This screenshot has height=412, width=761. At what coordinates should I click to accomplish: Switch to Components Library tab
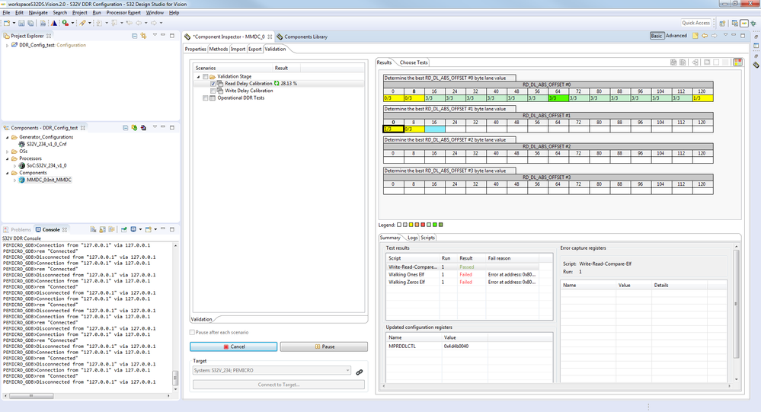[302, 37]
